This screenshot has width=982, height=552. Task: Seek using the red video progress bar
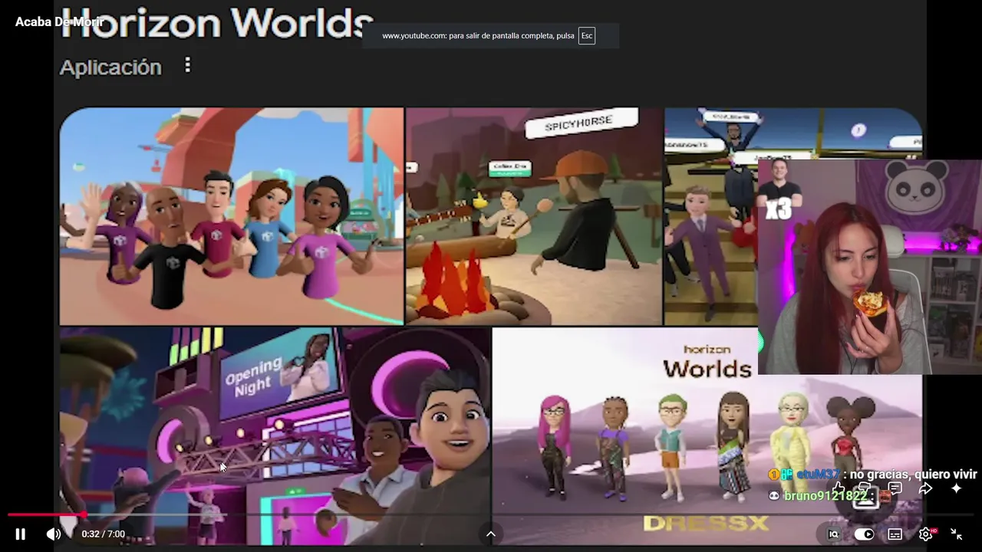[491, 514]
